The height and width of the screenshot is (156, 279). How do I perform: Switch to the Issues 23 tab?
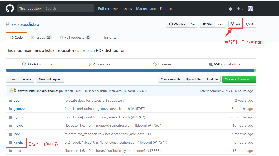(41, 37)
